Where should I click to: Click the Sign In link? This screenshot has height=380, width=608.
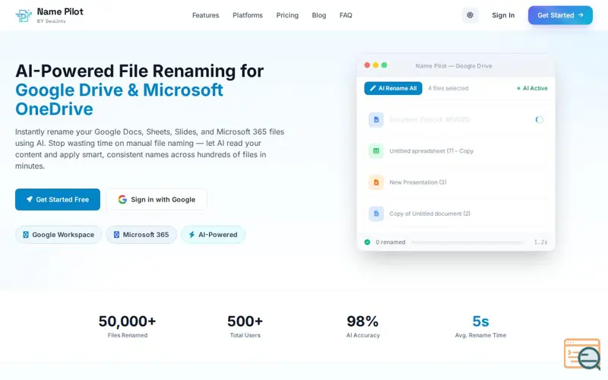tap(503, 15)
